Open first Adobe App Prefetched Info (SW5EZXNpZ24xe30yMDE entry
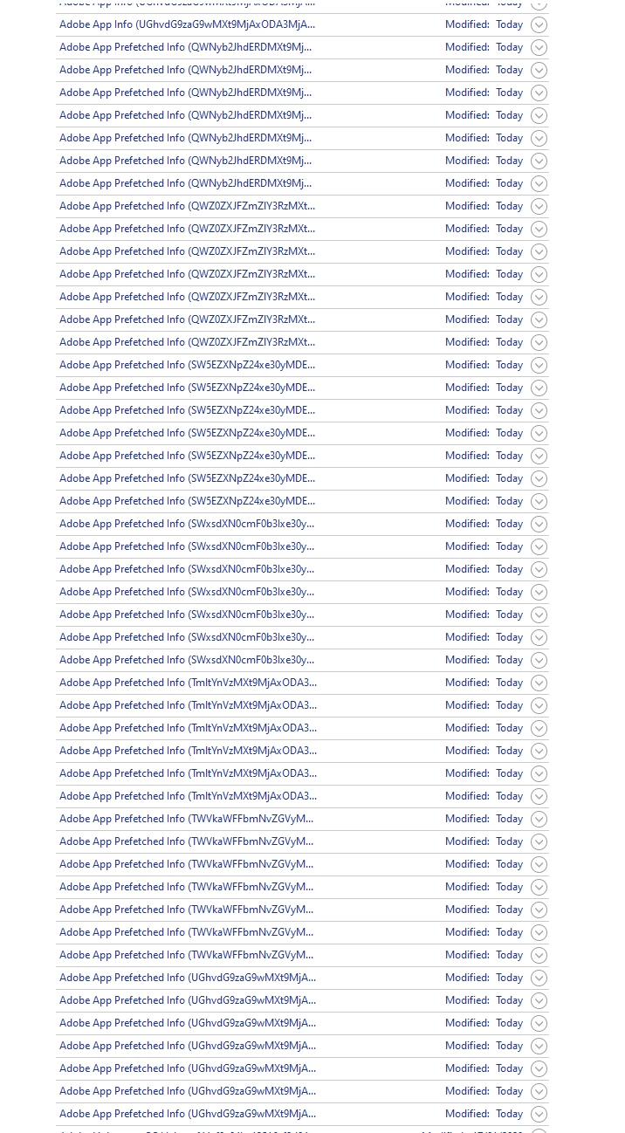625x1133 pixels. tap(188, 365)
